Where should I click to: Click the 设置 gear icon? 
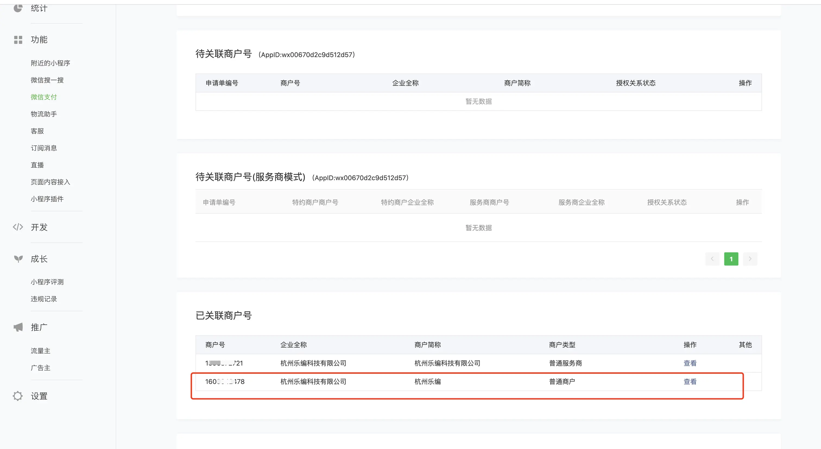coord(18,396)
